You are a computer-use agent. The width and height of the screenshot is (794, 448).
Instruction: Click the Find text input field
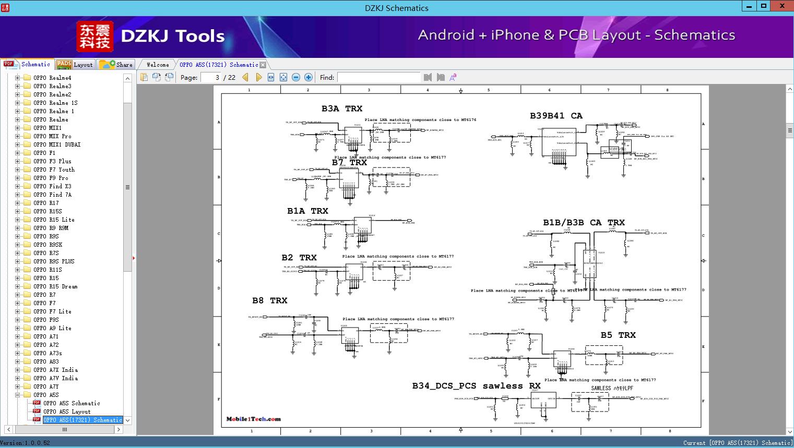380,77
